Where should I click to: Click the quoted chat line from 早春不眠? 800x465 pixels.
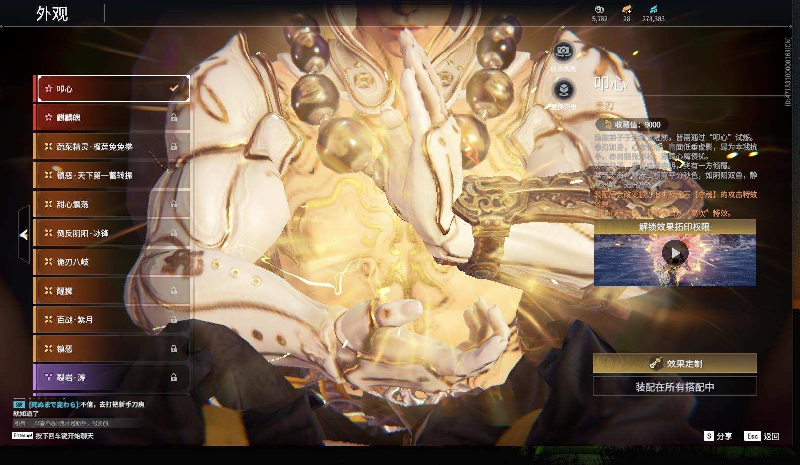tap(61, 423)
